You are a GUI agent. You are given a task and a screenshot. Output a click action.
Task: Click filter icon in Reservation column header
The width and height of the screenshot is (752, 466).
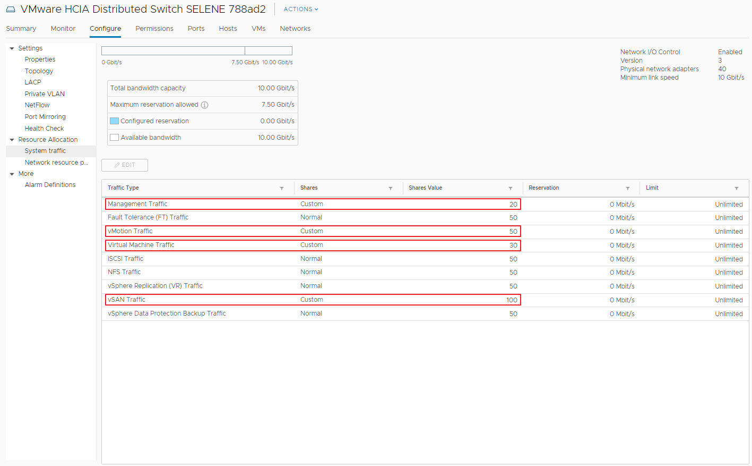click(x=628, y=188)
